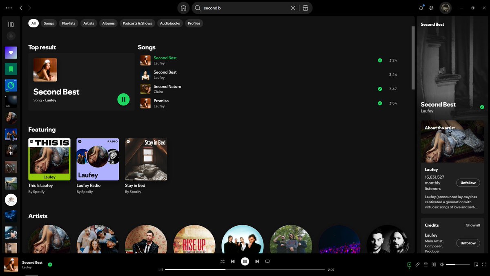Toggle saved checkmark in Now Playing panel

point(482,107)
